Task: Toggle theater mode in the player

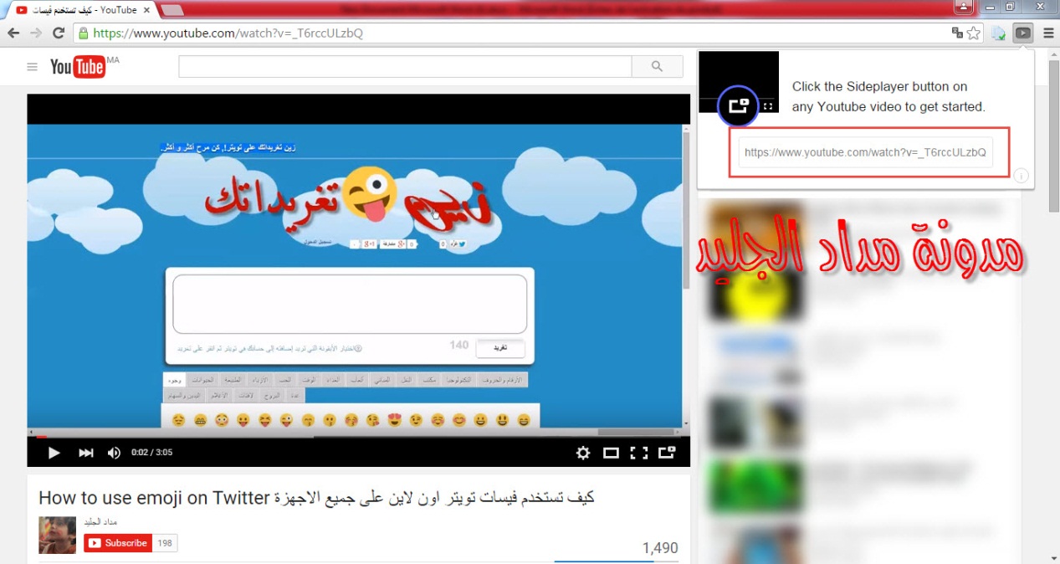Action: (x=611, y=453)
